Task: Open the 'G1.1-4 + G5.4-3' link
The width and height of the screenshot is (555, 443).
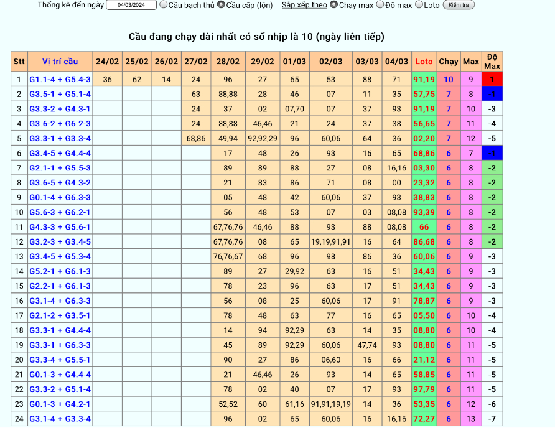Action: [x=60, y=80]
